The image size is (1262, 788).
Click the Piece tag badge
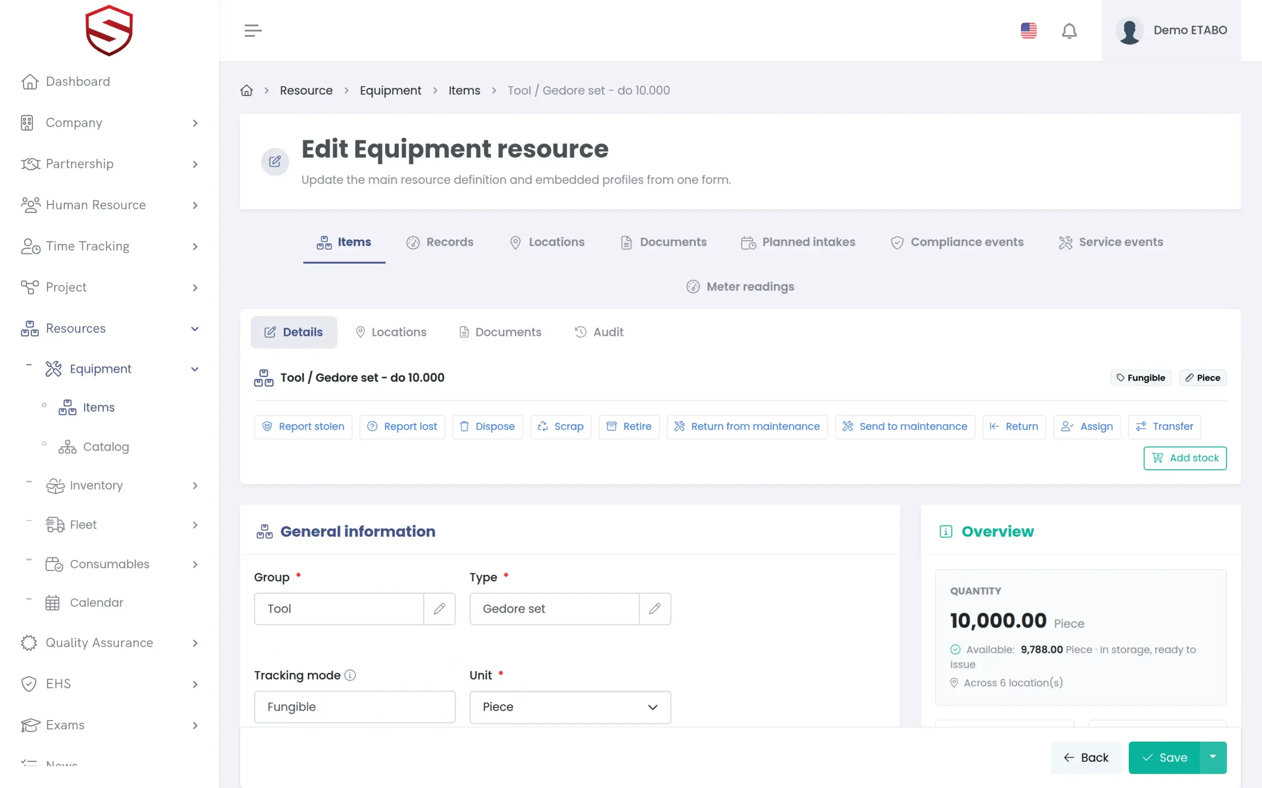pyautogui.click(x=1202, y=378)
